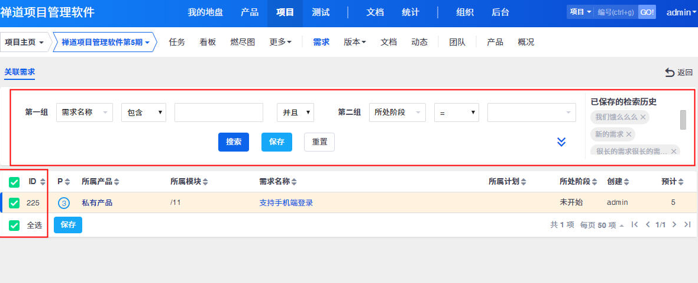Open the 测试 top menu
The width and height of the screenshot is (698, 283).
click(321, 12)
